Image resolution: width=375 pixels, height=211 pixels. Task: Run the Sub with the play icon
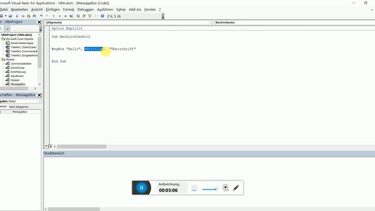click(x=53, y=16)
